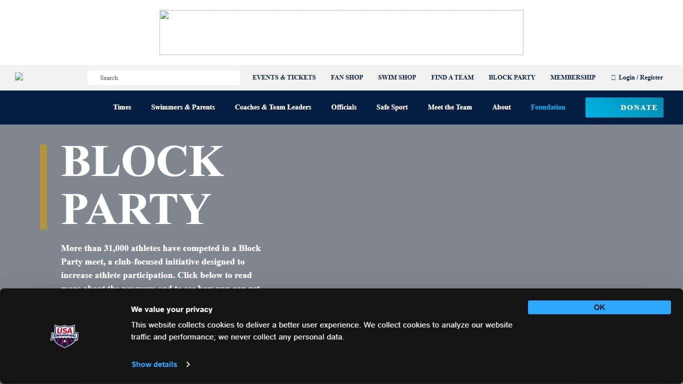The image size is (683, 384).
Task: Open the Swim Shop link
Action: 397,77
